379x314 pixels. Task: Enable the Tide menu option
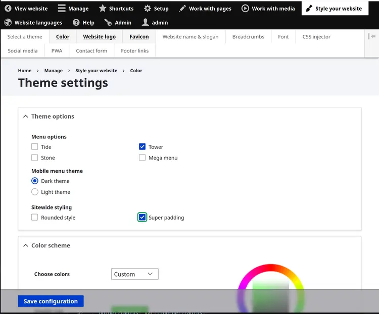click(x=34, y=146)
